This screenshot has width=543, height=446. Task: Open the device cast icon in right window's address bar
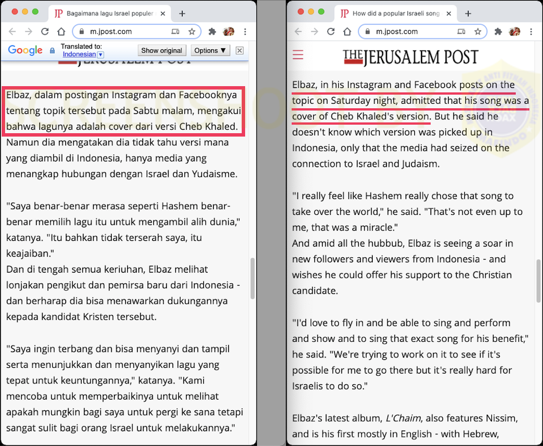click(462, 32)
